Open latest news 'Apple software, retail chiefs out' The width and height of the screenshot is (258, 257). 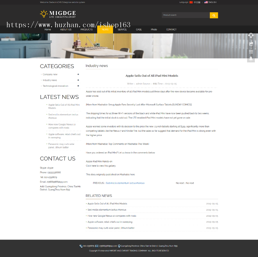(x=64, y=136)
